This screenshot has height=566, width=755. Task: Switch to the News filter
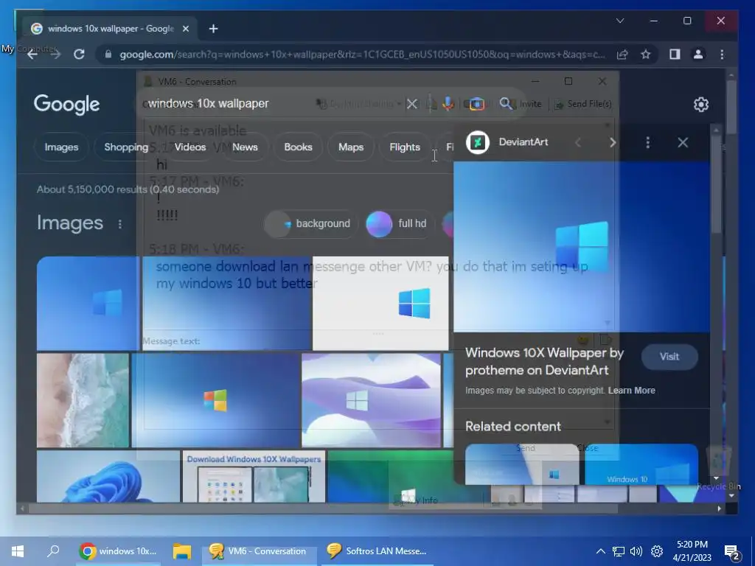coord(245,147)
